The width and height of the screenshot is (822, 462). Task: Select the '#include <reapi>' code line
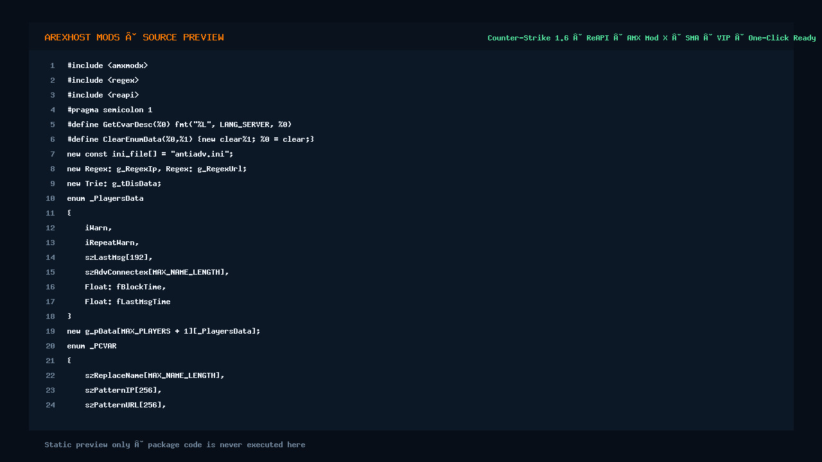point(103,95)
